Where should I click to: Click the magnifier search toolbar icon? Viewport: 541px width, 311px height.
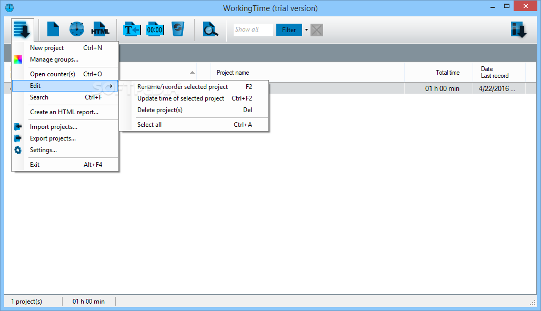pyautogui.click(x=210, y=29)
